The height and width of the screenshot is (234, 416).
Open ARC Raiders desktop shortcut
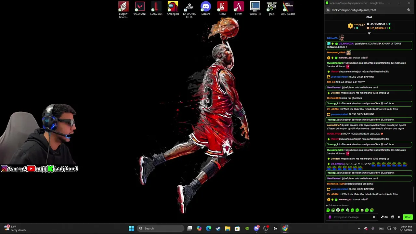coord(288,9)
